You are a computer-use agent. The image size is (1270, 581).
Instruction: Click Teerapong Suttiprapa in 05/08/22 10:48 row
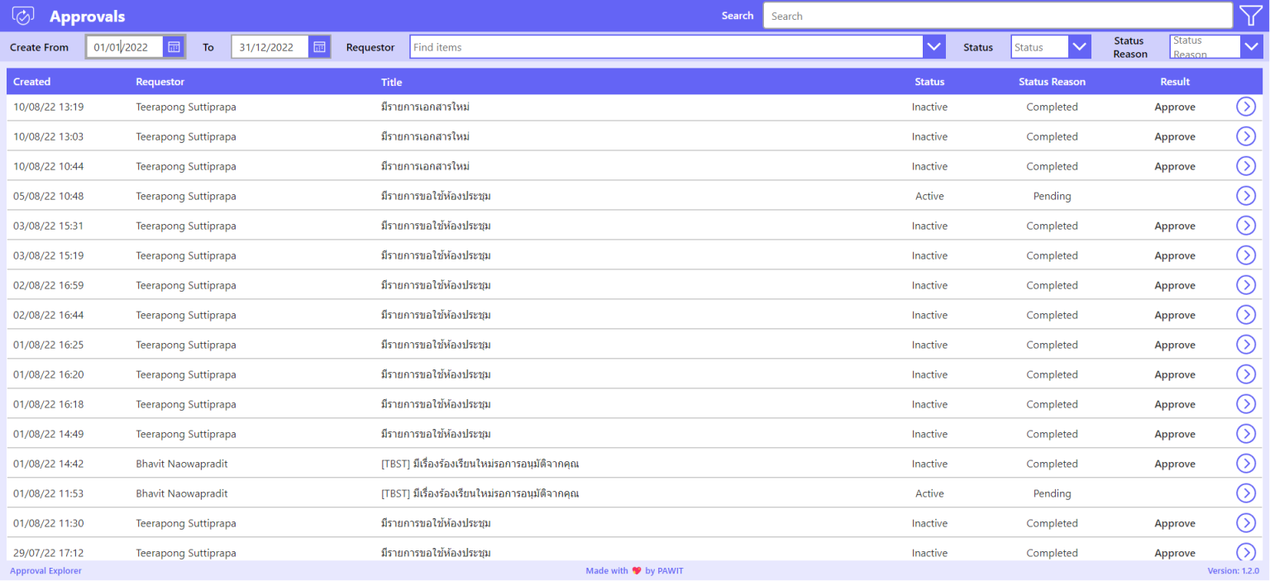pos(186,196)
